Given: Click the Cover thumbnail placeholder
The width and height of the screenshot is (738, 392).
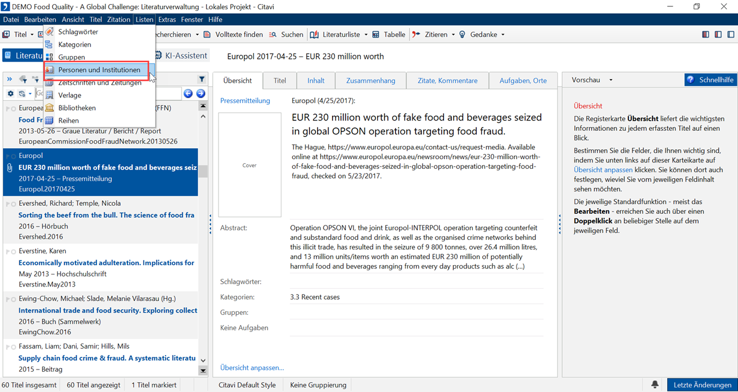Looking at the screenshot, I should [x=250, y=165].
